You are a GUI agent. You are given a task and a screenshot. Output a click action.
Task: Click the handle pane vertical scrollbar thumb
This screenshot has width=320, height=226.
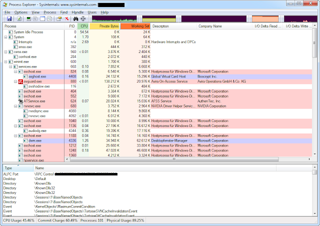tap(314, 172)
